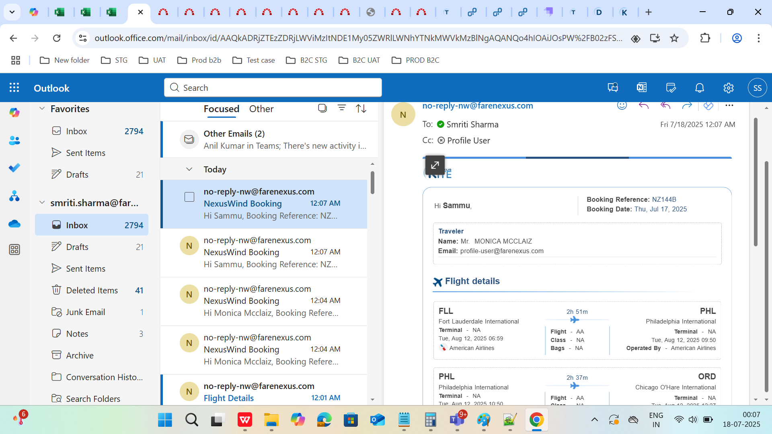Viewport: 772px width, 434px height.
Task: Tick checkbox on selected NexusWind Booking email
Action: coord(189,197)
